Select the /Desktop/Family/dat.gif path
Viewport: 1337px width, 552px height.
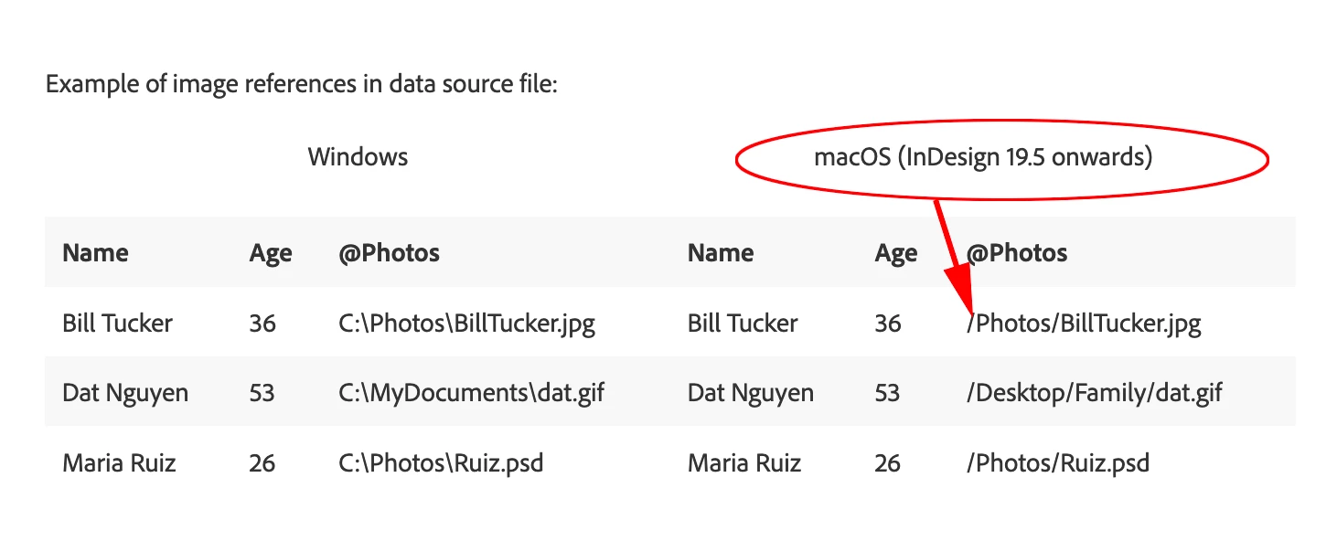point(1094,393)
